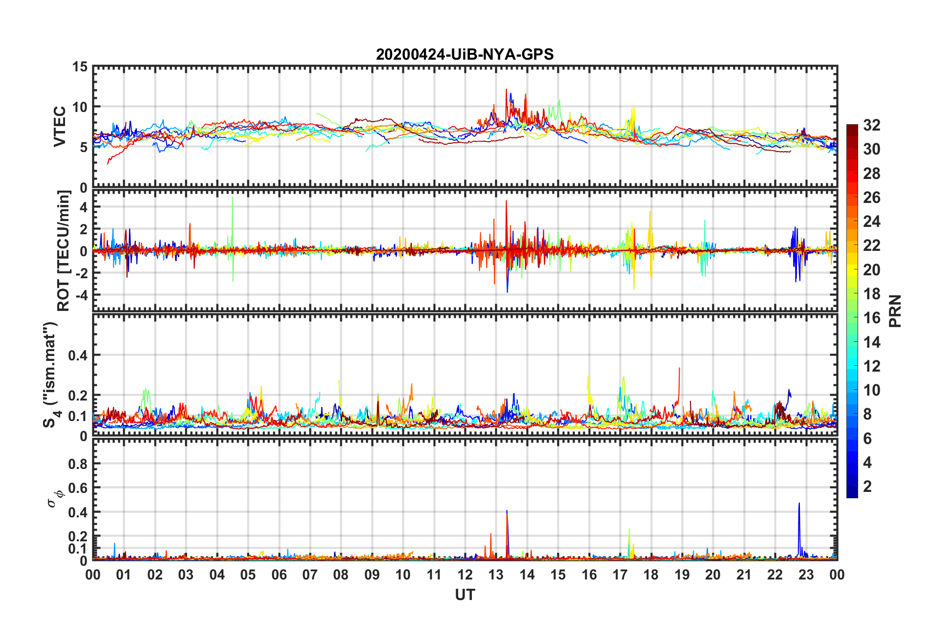Select colorbar tick label 32
The height and width of the screenshot is (622, 930).
click(x=871, y=125)
